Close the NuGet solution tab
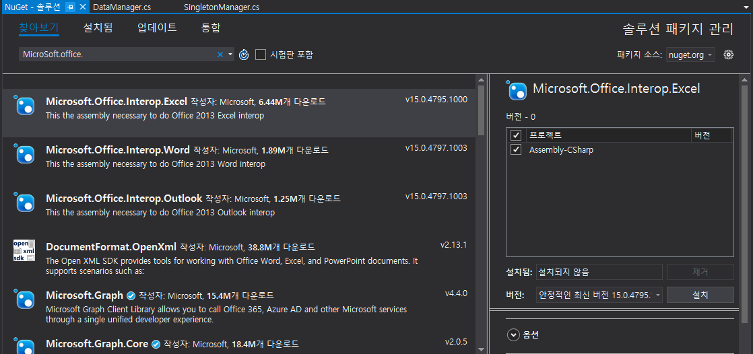753x354 pixels. click(82, 7)
